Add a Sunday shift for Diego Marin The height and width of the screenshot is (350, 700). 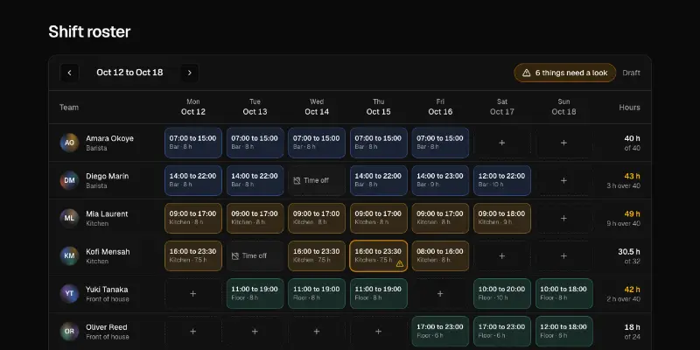point(563,180)
